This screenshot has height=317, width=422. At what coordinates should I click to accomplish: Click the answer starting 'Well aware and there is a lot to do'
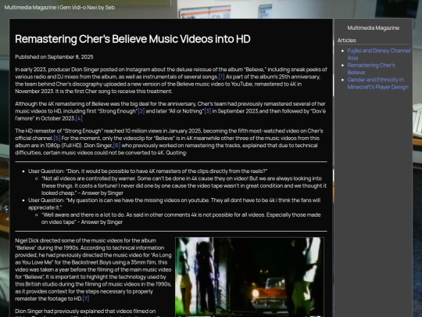click(181, 218)
